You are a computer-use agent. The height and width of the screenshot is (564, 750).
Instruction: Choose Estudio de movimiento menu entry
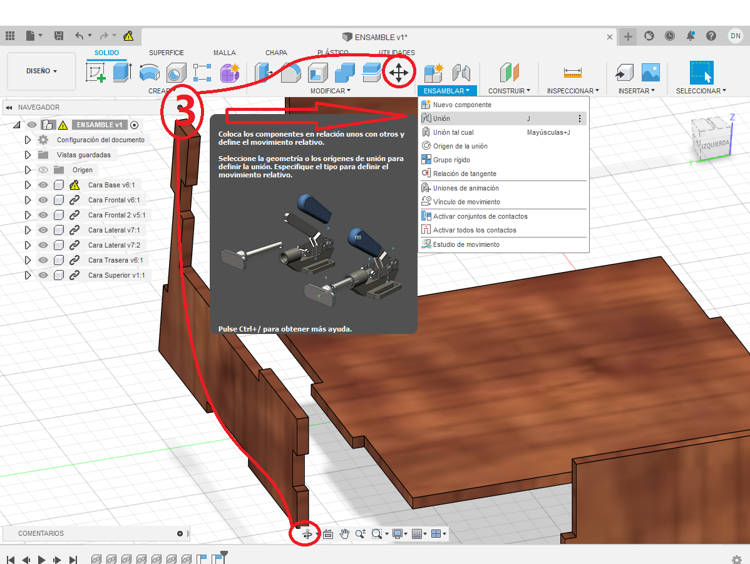pyautogui.click(x=504, y=244)
